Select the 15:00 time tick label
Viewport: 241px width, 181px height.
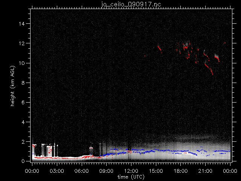click(x=156, y=171)
